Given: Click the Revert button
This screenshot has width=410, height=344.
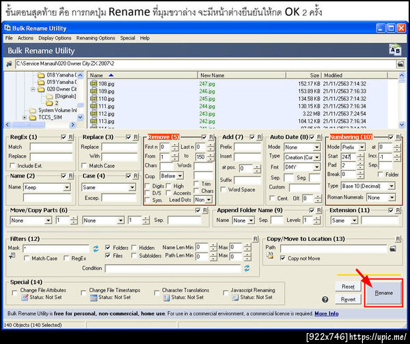Looking at the screenshot, I should [348, 300].
